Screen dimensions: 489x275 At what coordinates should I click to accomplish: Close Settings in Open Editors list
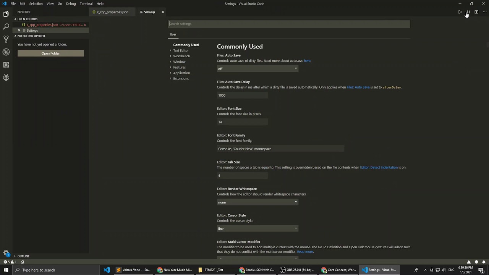[19, 31]
